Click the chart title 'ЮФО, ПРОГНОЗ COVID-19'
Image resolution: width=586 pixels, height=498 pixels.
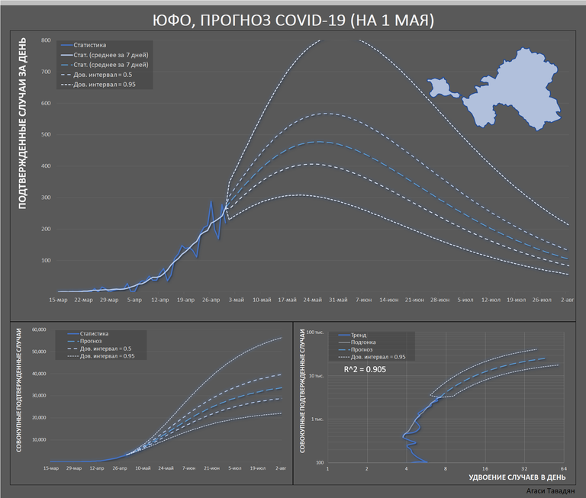click(293, 19)
